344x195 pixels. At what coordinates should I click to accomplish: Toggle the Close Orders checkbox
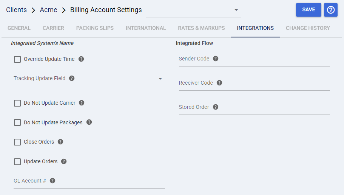point(17,142)
